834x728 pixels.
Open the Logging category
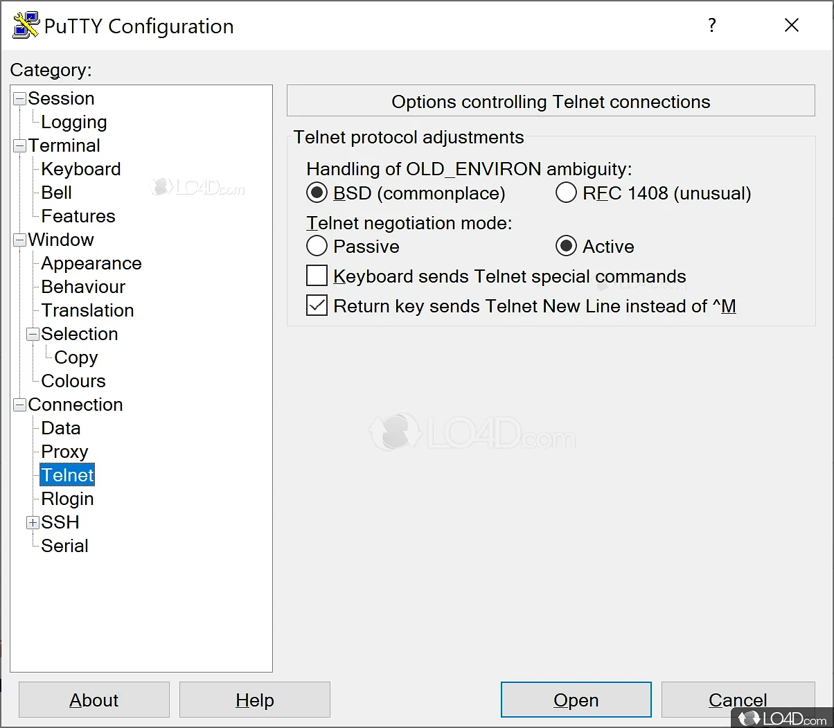[x=74, y=122]
